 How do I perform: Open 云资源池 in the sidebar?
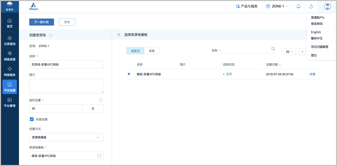tap(9, 41)
